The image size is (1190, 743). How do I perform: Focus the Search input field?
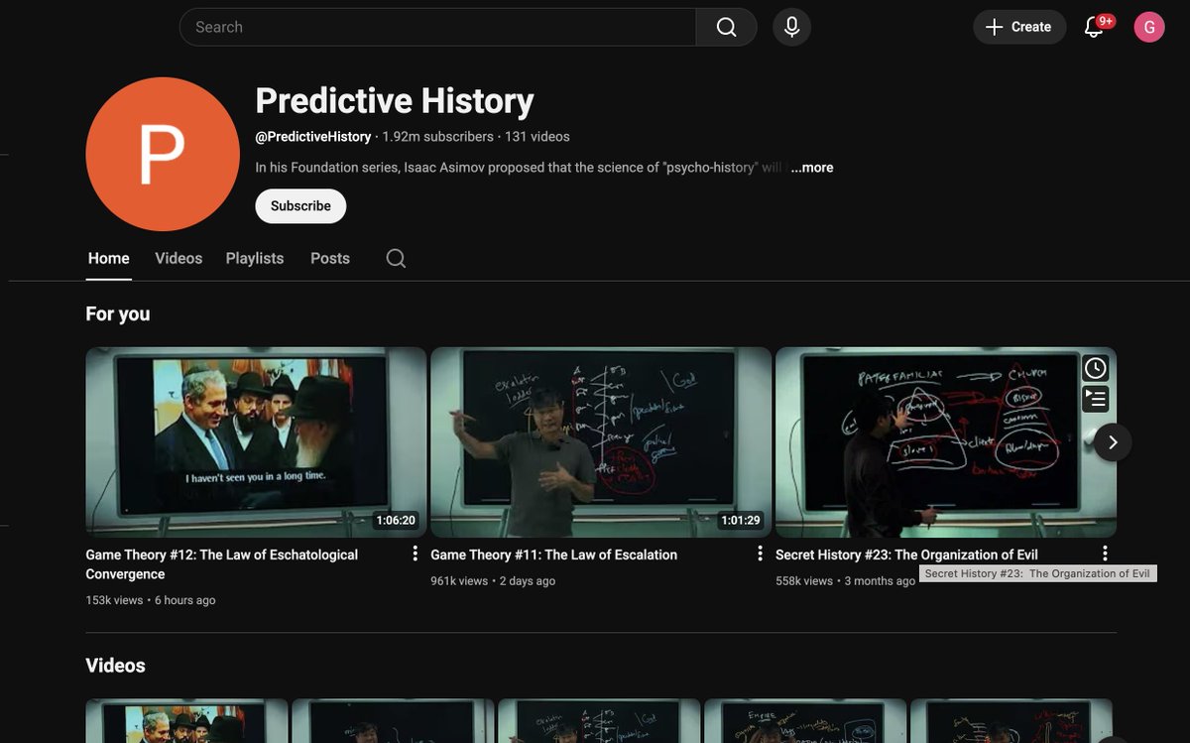pyautogui.click(x=437, y=27)
